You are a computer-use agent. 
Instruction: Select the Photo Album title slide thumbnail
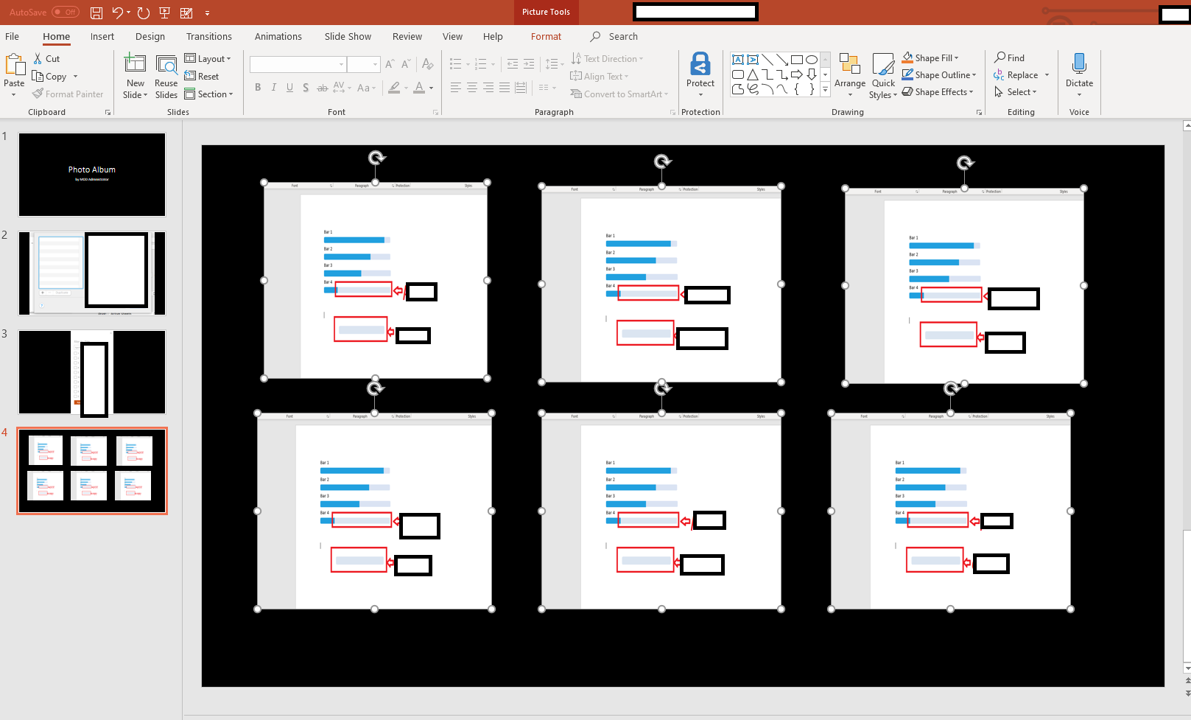click(92, 175)
